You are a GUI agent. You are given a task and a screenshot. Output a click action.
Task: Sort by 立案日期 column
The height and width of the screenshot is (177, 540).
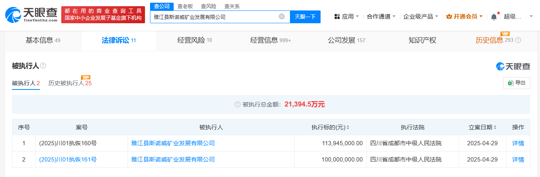click(x=495, y=127)
